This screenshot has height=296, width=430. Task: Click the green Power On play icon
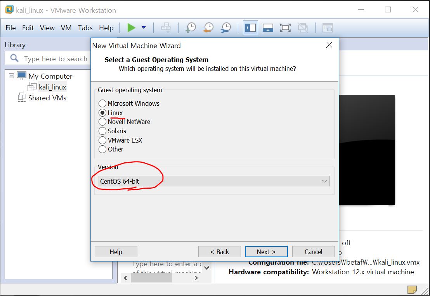click(x=131, y=28)
